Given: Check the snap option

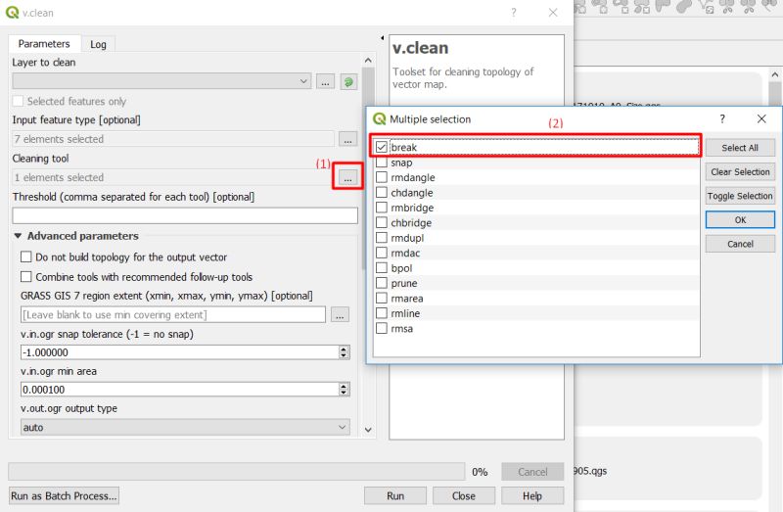Looking at the screenshot, I should click(x=382, y=163).
